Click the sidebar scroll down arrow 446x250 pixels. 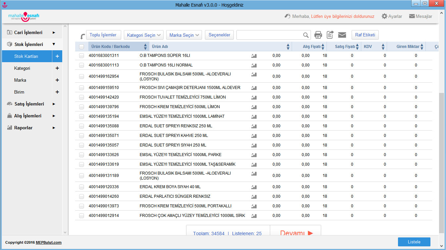coord(65,232)
